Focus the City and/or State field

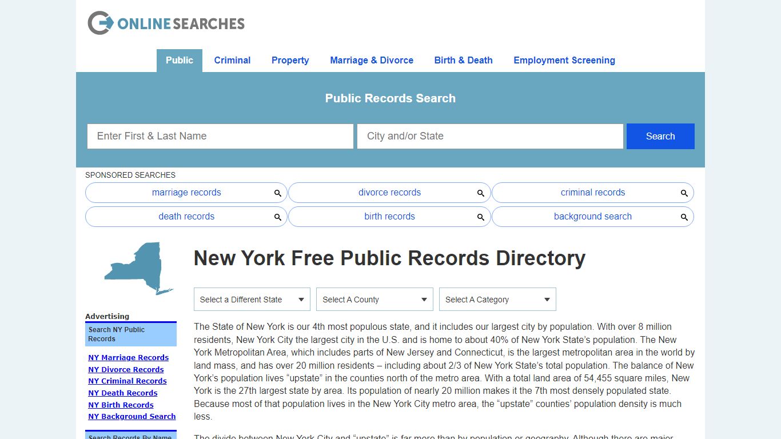coord(490,136)
